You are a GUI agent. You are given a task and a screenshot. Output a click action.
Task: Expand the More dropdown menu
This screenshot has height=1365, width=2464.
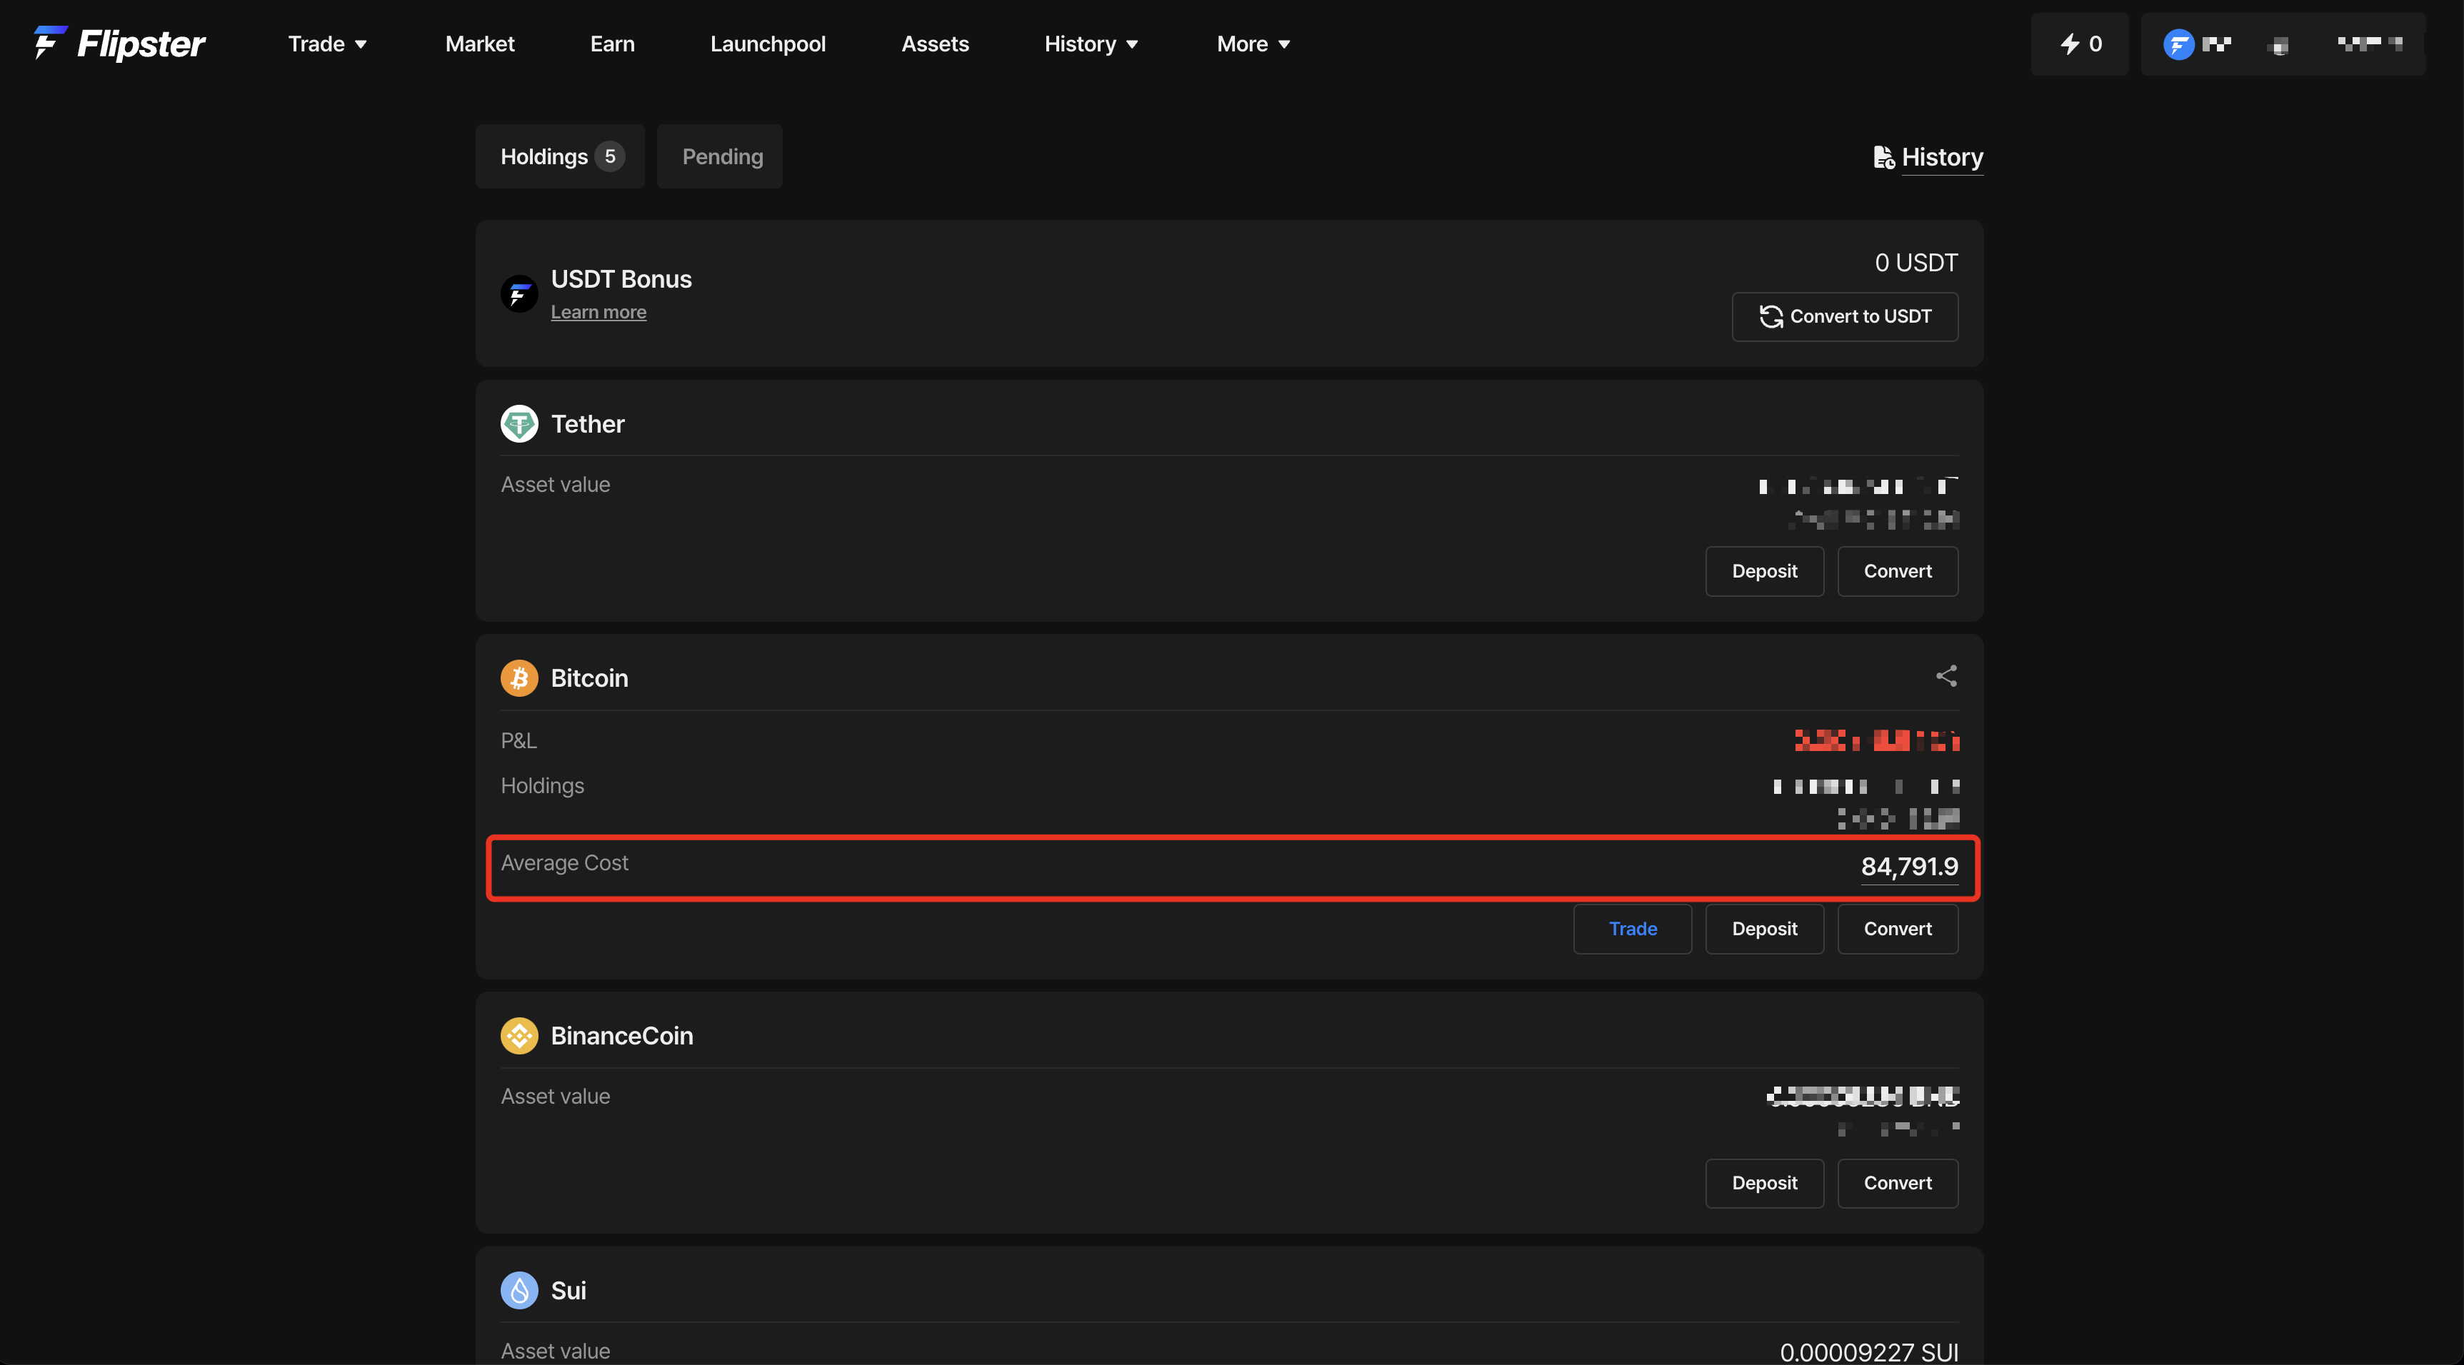coord(1253,44)
